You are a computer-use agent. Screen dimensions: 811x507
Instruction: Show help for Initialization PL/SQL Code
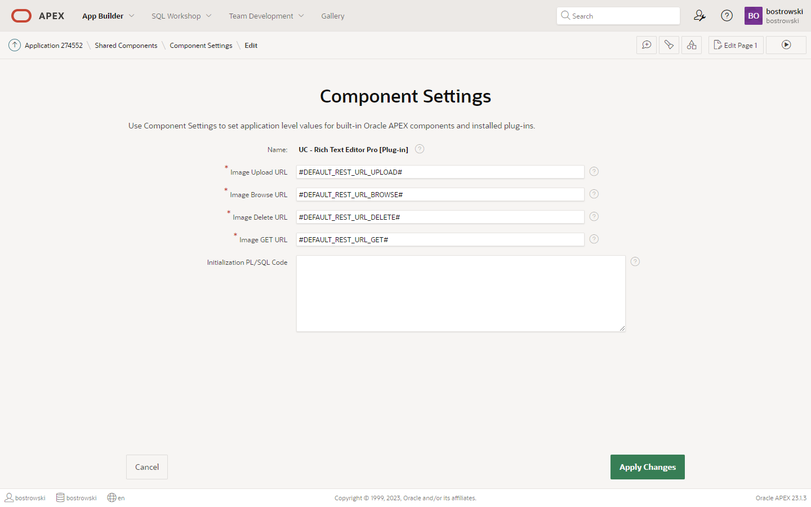coord(635,262)
